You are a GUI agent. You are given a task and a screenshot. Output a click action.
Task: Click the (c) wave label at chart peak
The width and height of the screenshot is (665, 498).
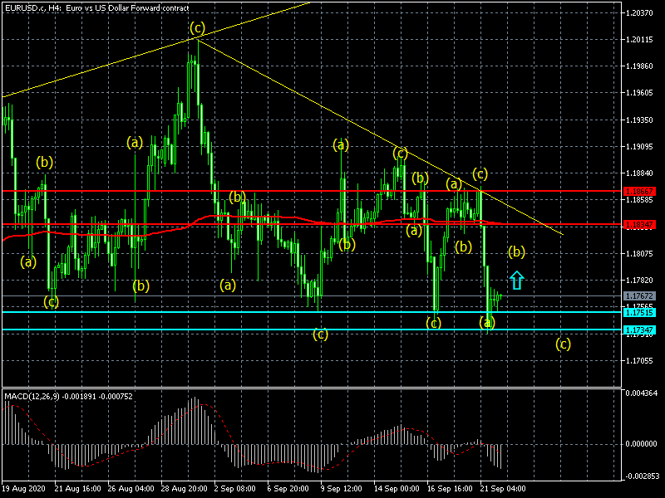[x=196, y=27]
